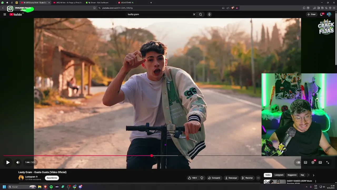This screenshot has height=190, width=337.
Task: Open the taskbar volume control
Action: point(324,187)
